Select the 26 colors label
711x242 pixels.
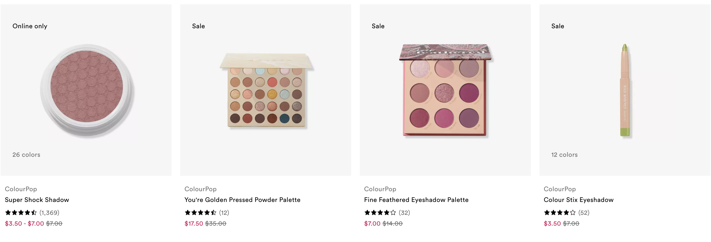coord(27,155)
